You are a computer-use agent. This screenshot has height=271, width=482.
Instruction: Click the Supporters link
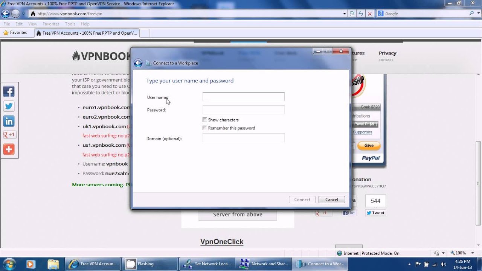pyautogui.click(x=362, y=132)
